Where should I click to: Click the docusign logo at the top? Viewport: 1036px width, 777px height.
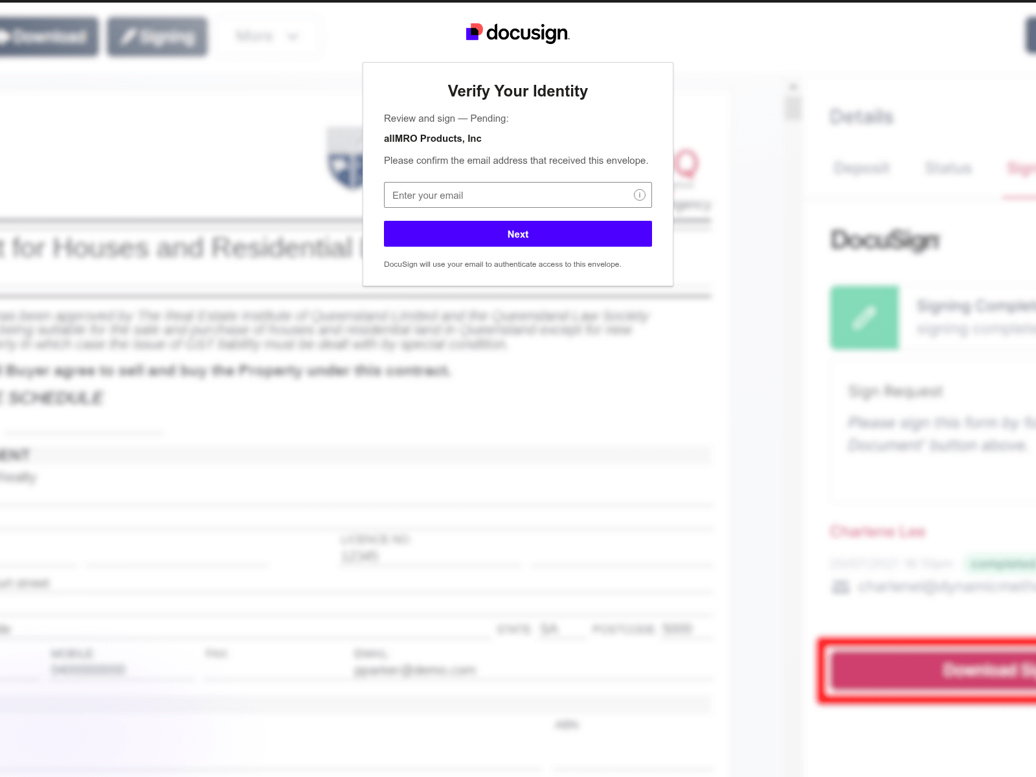[518, 33]
